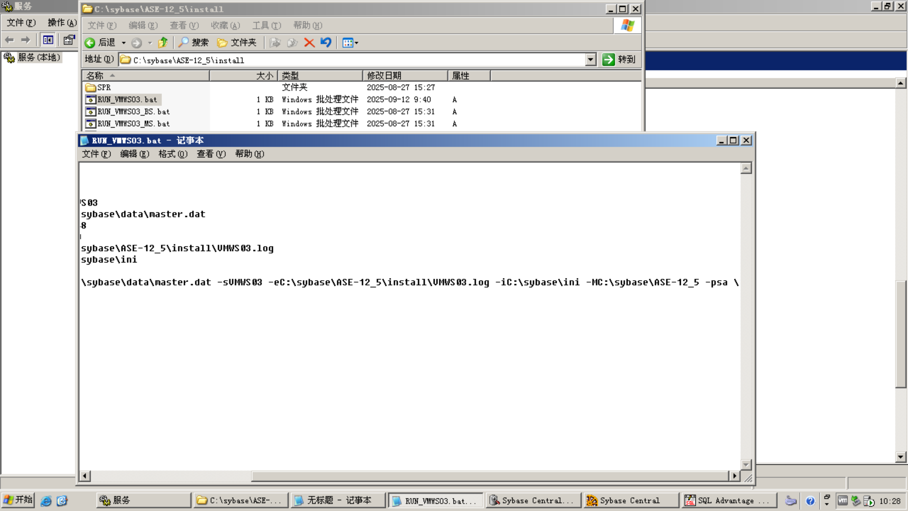Sort by Name (名称) column header
This screenshot has height=511, width=908.
(146, 76)
